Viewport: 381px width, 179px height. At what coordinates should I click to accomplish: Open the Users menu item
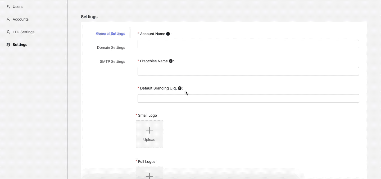18,7
